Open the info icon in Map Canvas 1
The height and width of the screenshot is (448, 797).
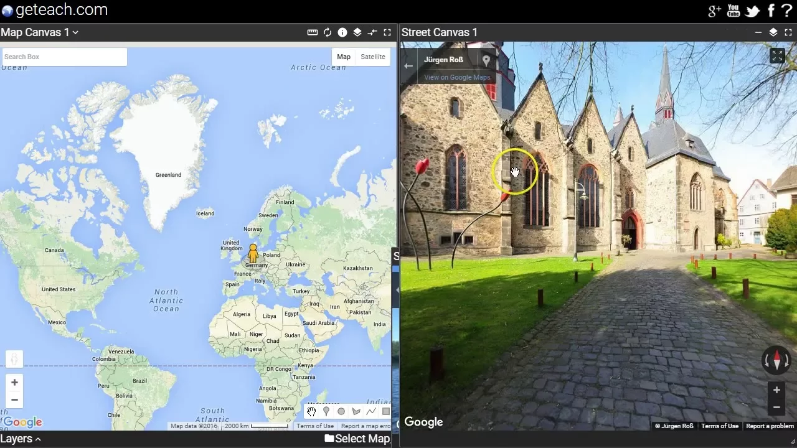pos(342,32)
